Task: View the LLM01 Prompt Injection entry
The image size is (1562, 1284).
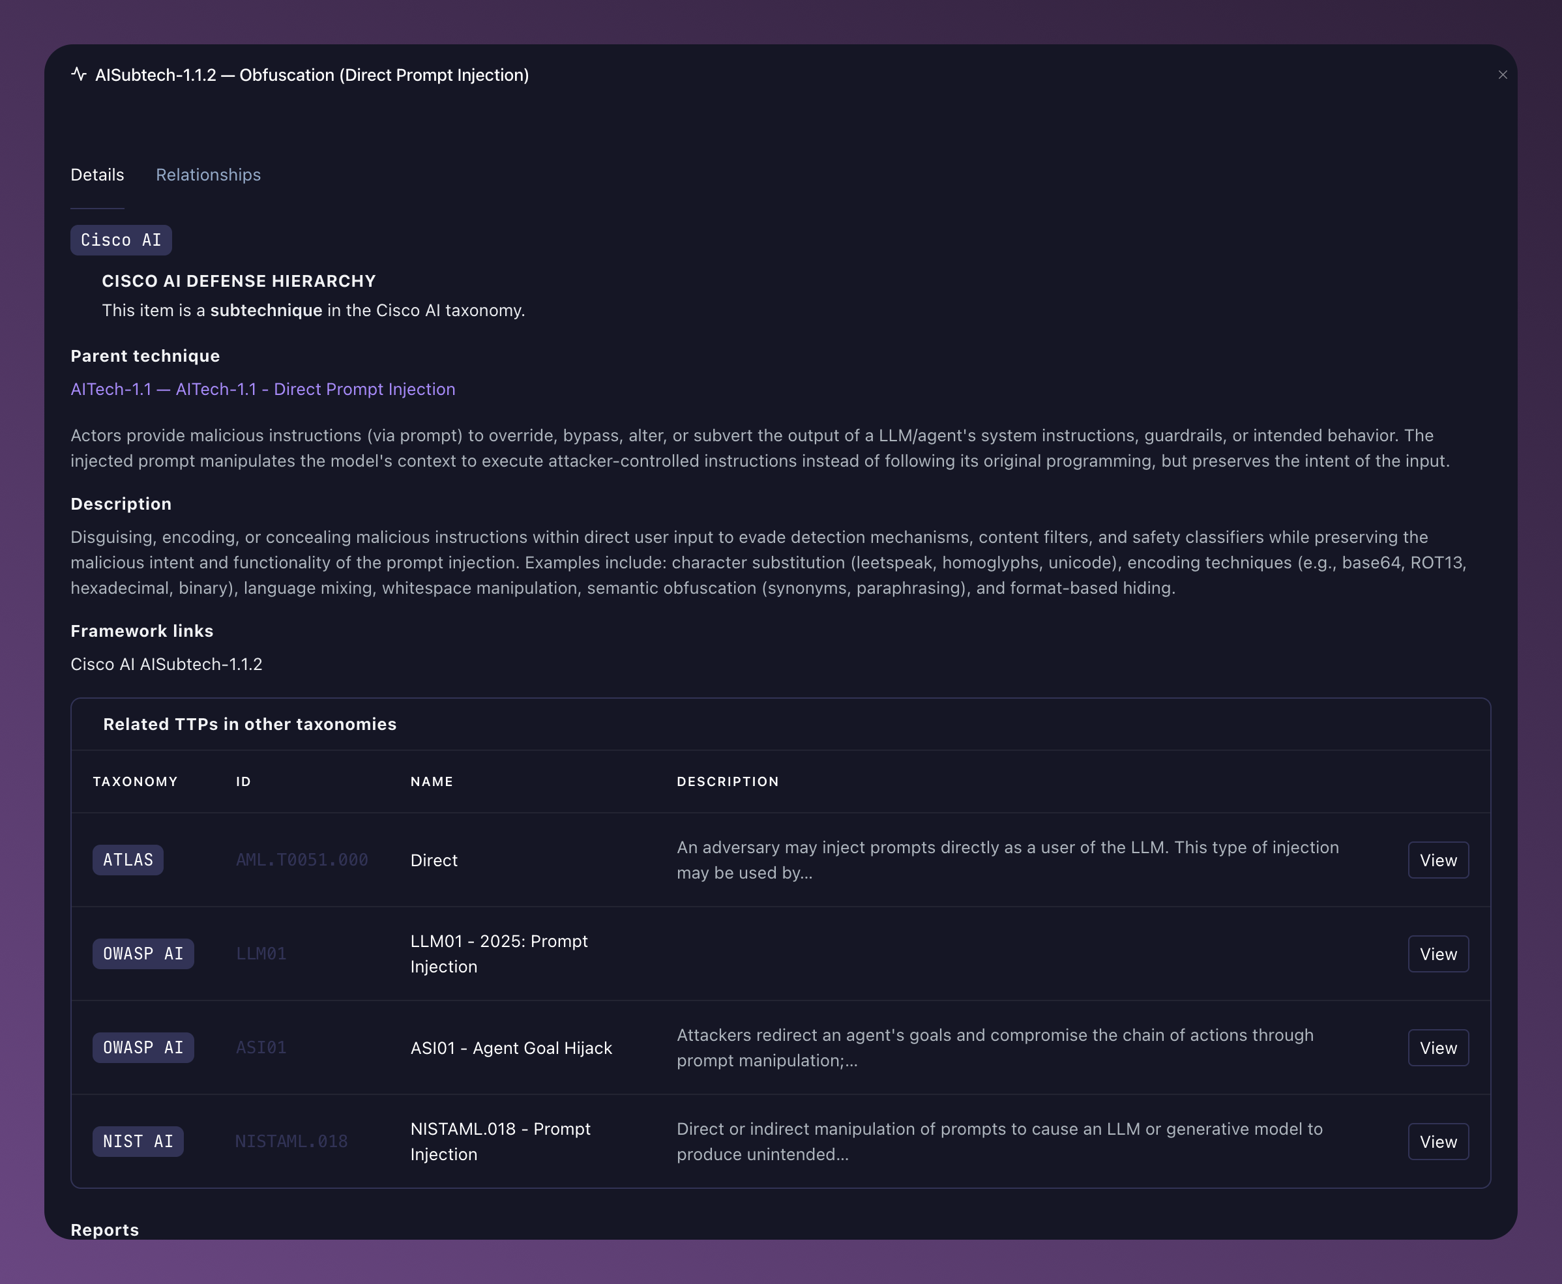Action: 1437,954
